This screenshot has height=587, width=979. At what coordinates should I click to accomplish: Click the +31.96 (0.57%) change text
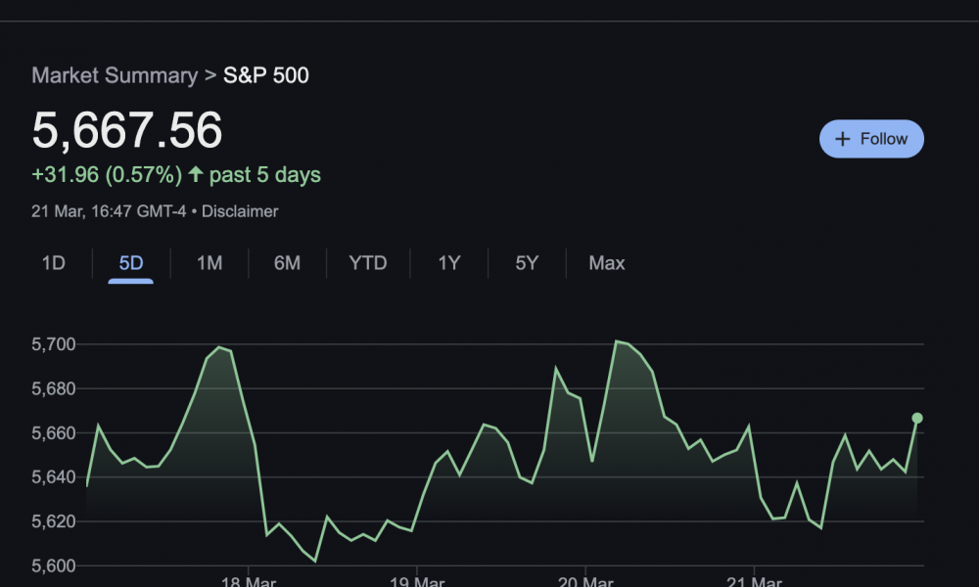tap(107, 175)
